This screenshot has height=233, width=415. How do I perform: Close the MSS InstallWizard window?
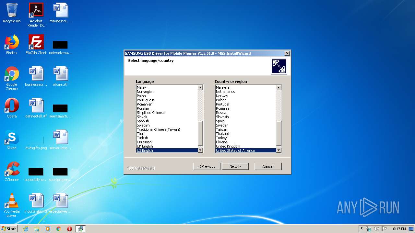[287, 53]
